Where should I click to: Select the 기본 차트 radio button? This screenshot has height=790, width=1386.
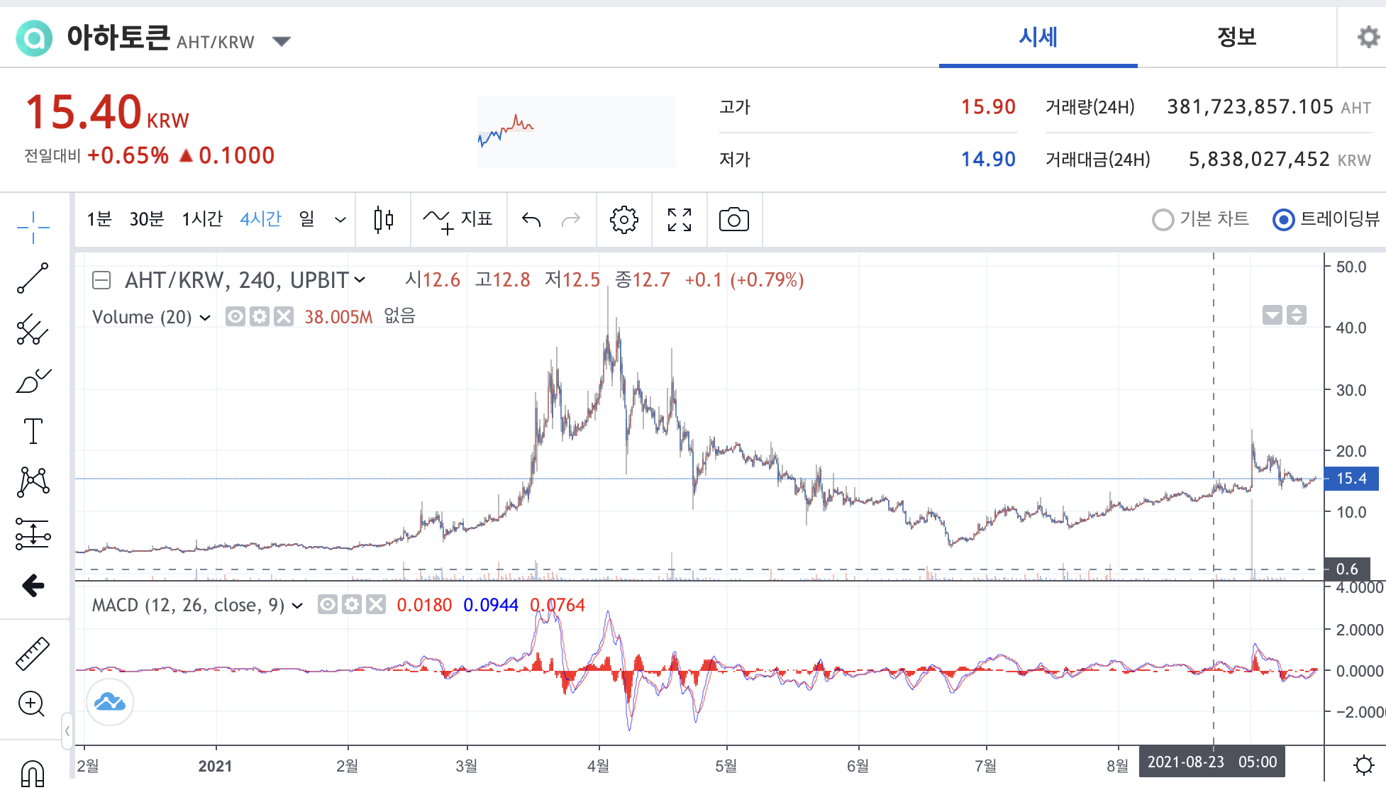coord(1163,220)
